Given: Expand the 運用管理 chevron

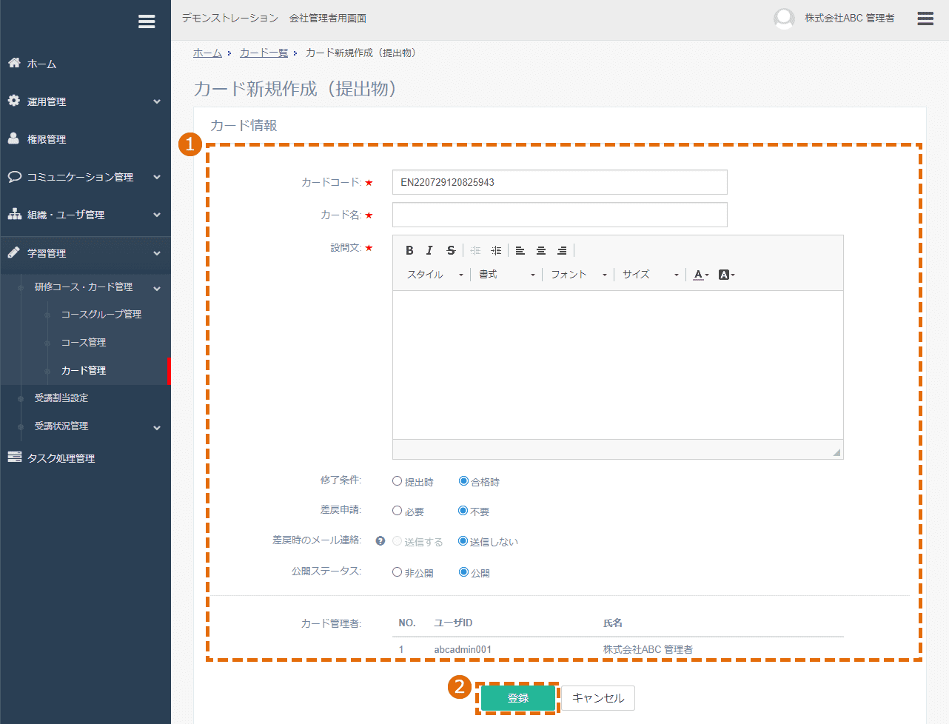Looking at the screenshot, I should click(157, 101).
